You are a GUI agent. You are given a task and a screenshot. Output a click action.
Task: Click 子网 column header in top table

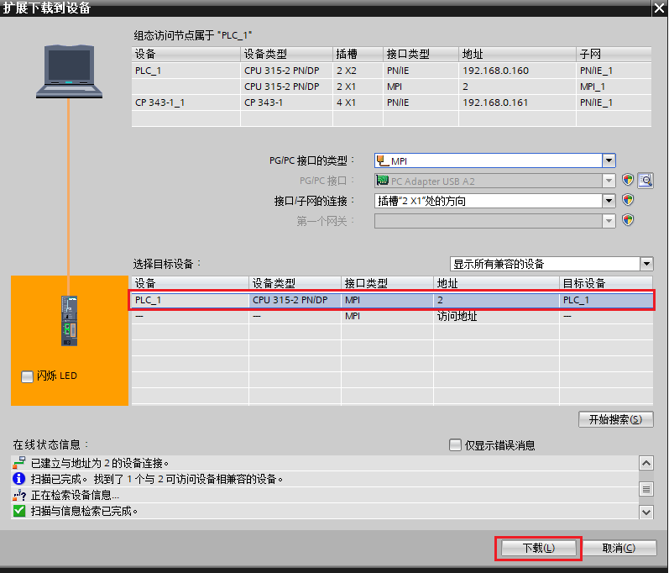[614, 55]
